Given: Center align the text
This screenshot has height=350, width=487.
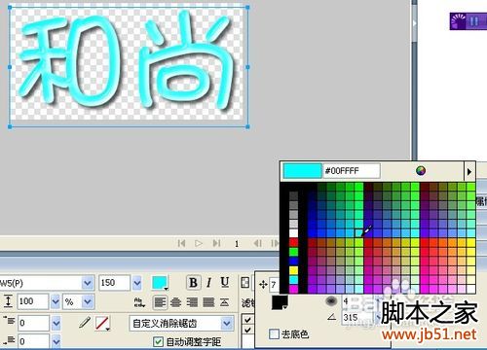Looking at the screenshot, I should tap(175, 302).
